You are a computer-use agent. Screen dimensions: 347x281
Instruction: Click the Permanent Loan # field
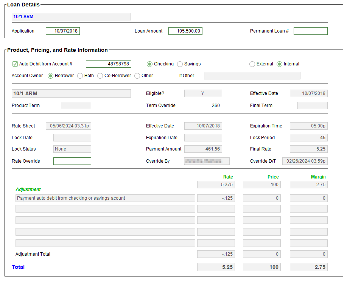point(310,31)
